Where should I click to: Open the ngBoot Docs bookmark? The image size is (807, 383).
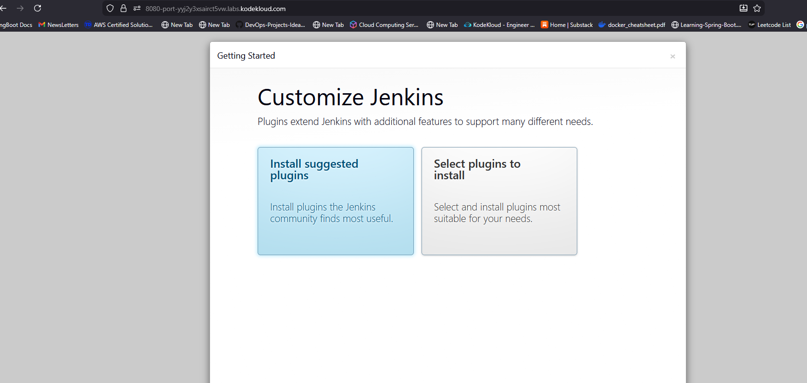[16, 25]
